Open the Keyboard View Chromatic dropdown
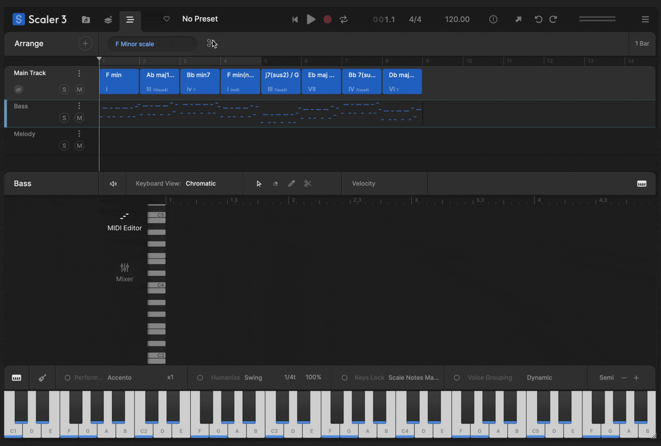The image size is (661, 446). [201, 183]
